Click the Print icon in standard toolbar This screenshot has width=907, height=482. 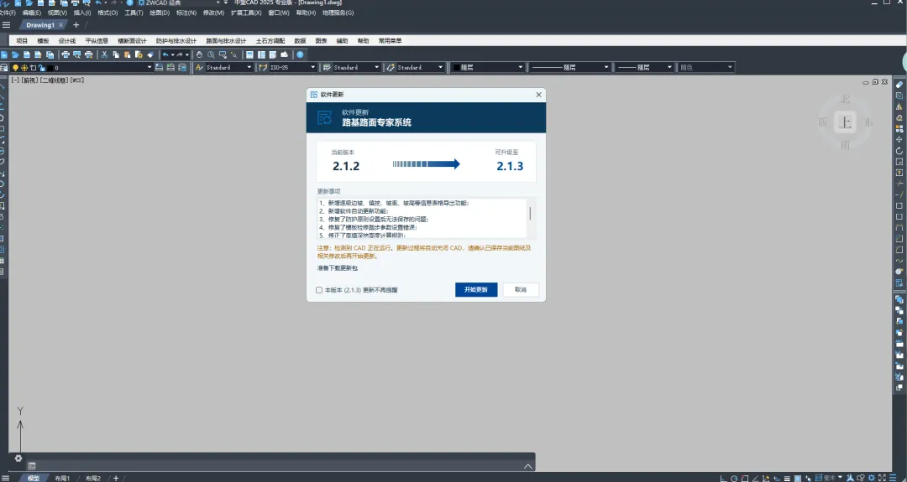[x=66, y=54]
